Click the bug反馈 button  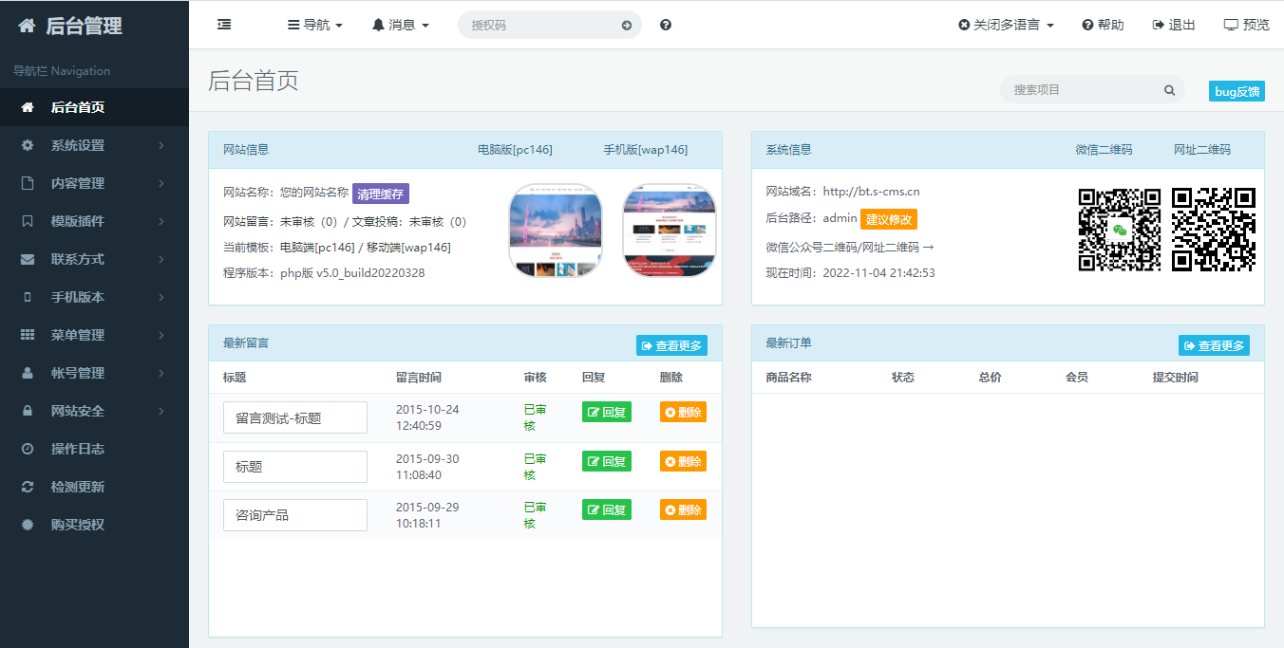1237,91
